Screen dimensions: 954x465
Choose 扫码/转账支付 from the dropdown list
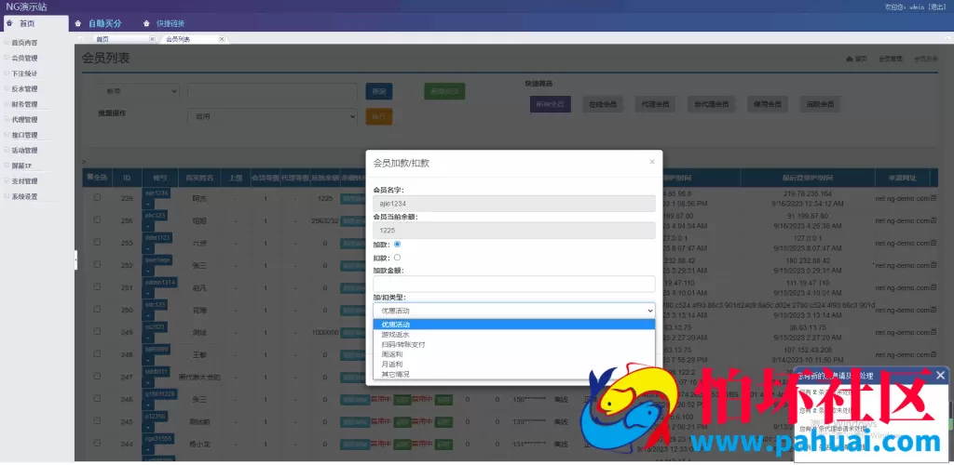[x=514, y=344]
